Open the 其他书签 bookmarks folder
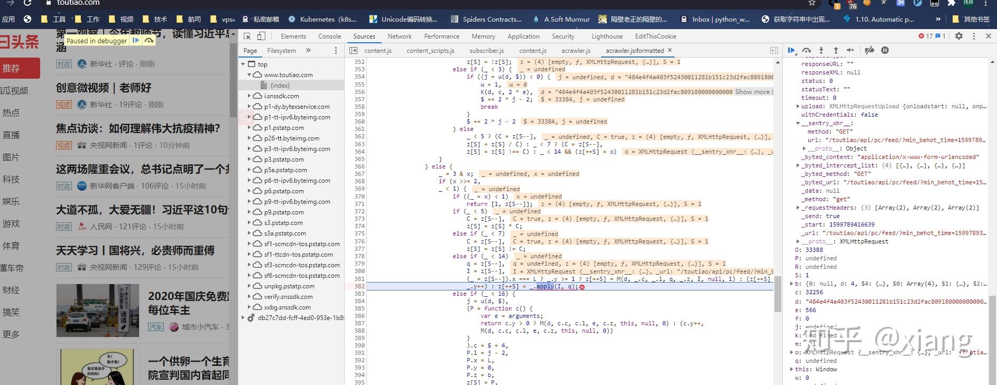The image size is (997, 385). (x=971, y=19)
